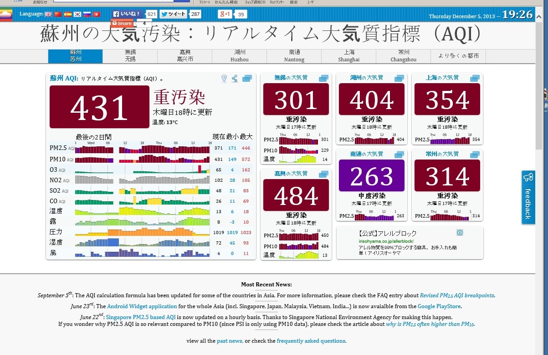Click the Google +1 button

225,14
